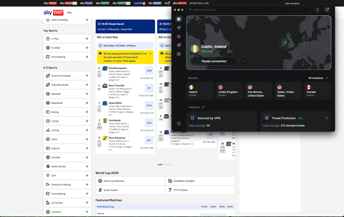Click the Sky Bet logo
Viewport: 344px width, 217px height.
(x=53, y=12)
